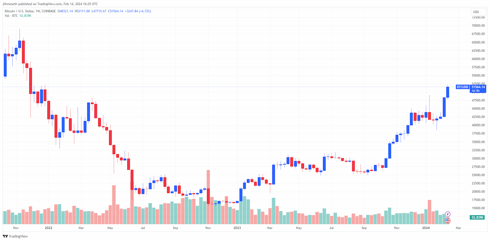This screenshot has width=490, height=241.
Task: Click the 2024 label on time axis
Action: (425, 228)
